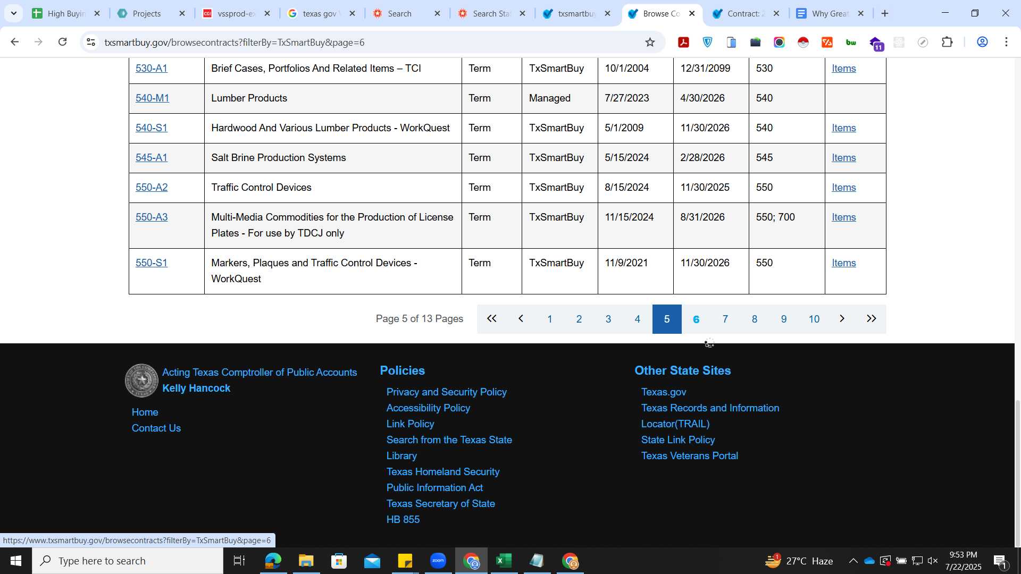
Task: Open Contact Us footer link
Action: tap(156, 428)
